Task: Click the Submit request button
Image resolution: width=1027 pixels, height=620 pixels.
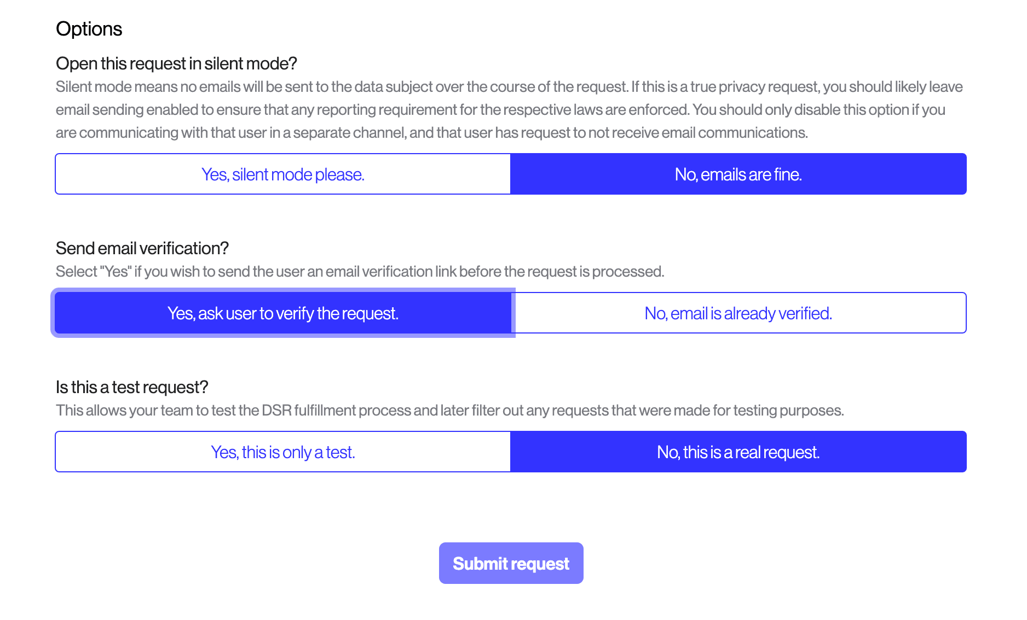Action: 510,563
